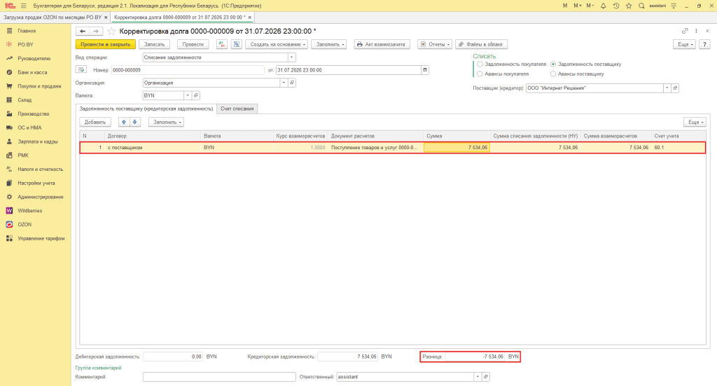Select Авансы поставщику radio option
Screen dimensions: 717x386
pyautogui.click(x=553, y=74)
